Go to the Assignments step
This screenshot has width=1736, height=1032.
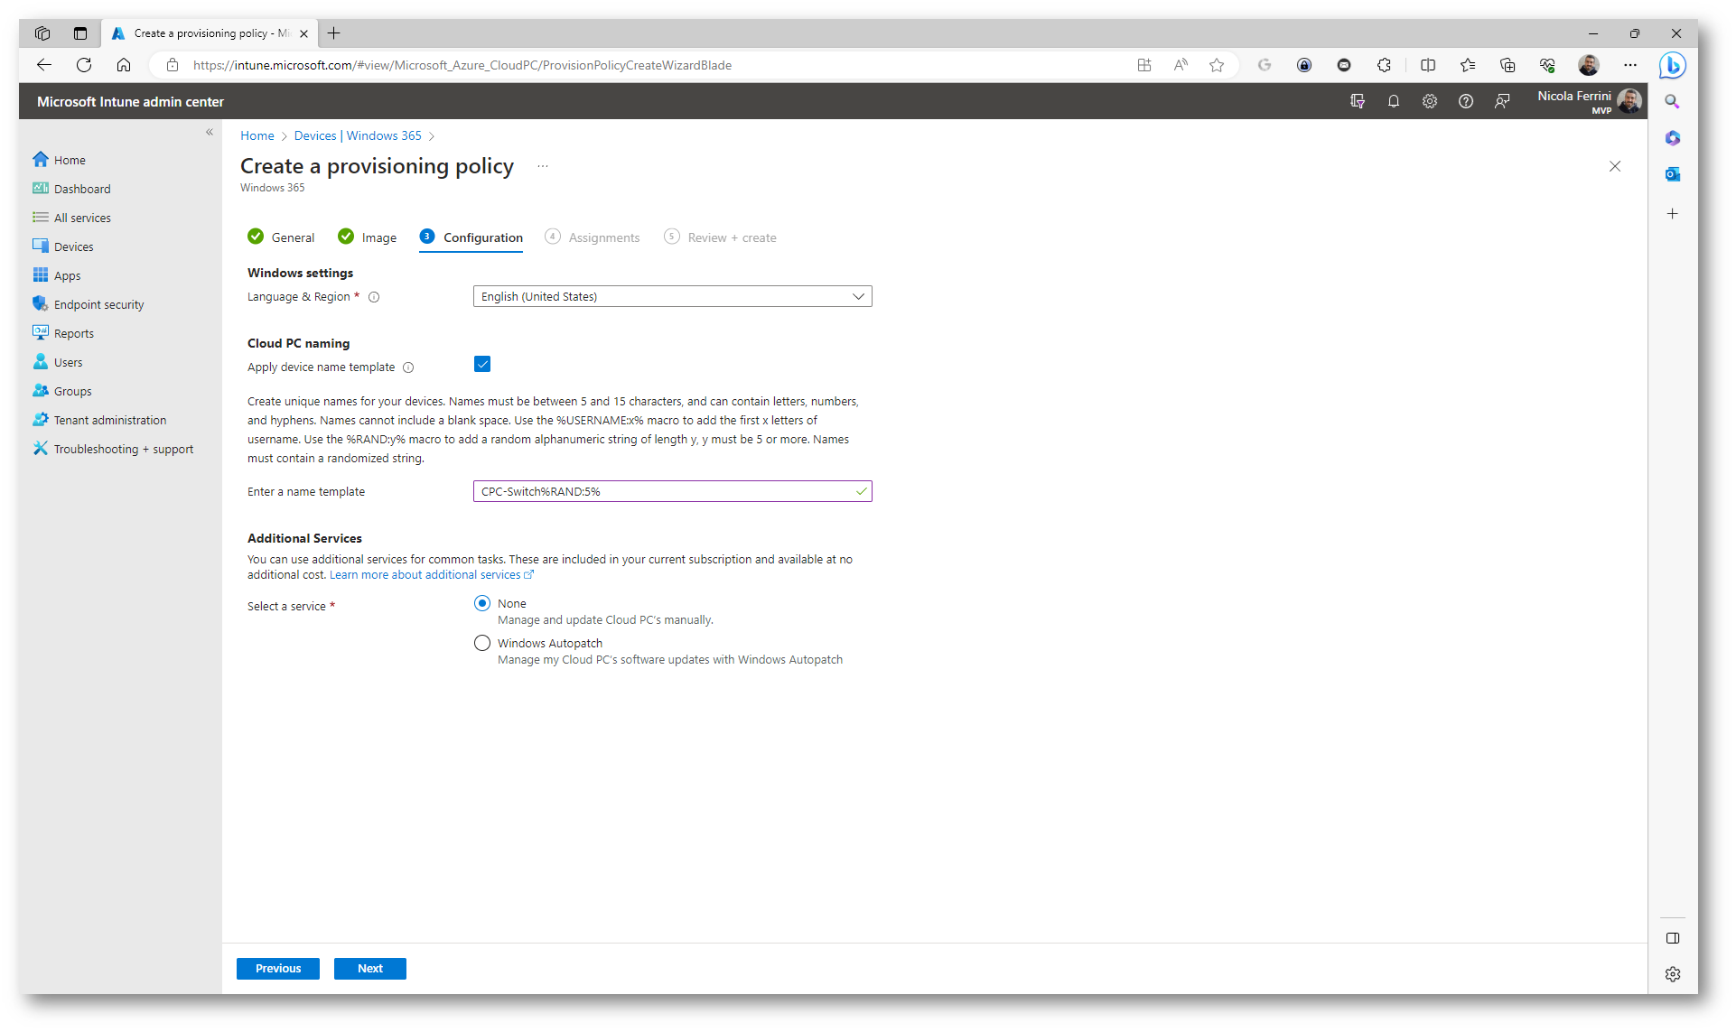point(593,237)
